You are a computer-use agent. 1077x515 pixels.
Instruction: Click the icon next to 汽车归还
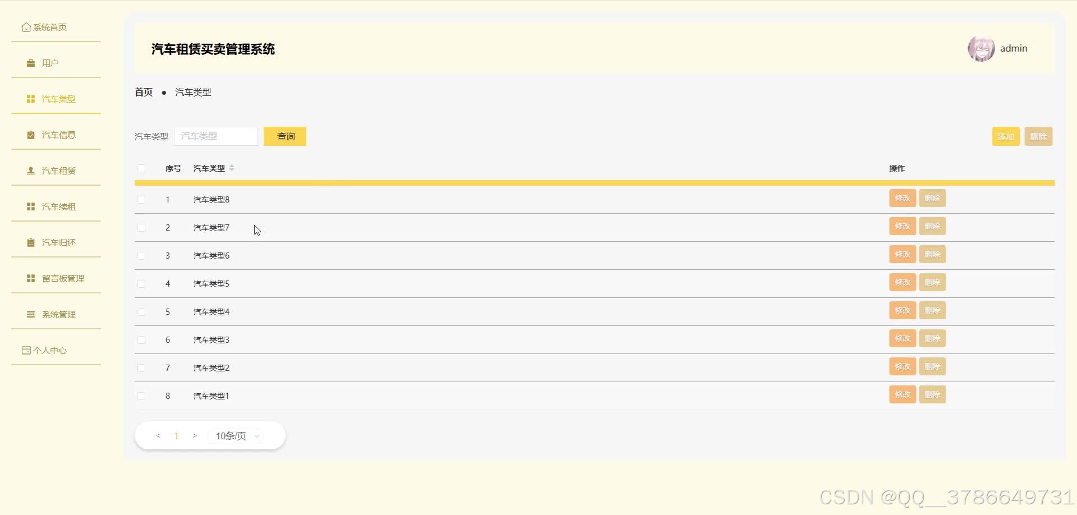click(31, 242)
